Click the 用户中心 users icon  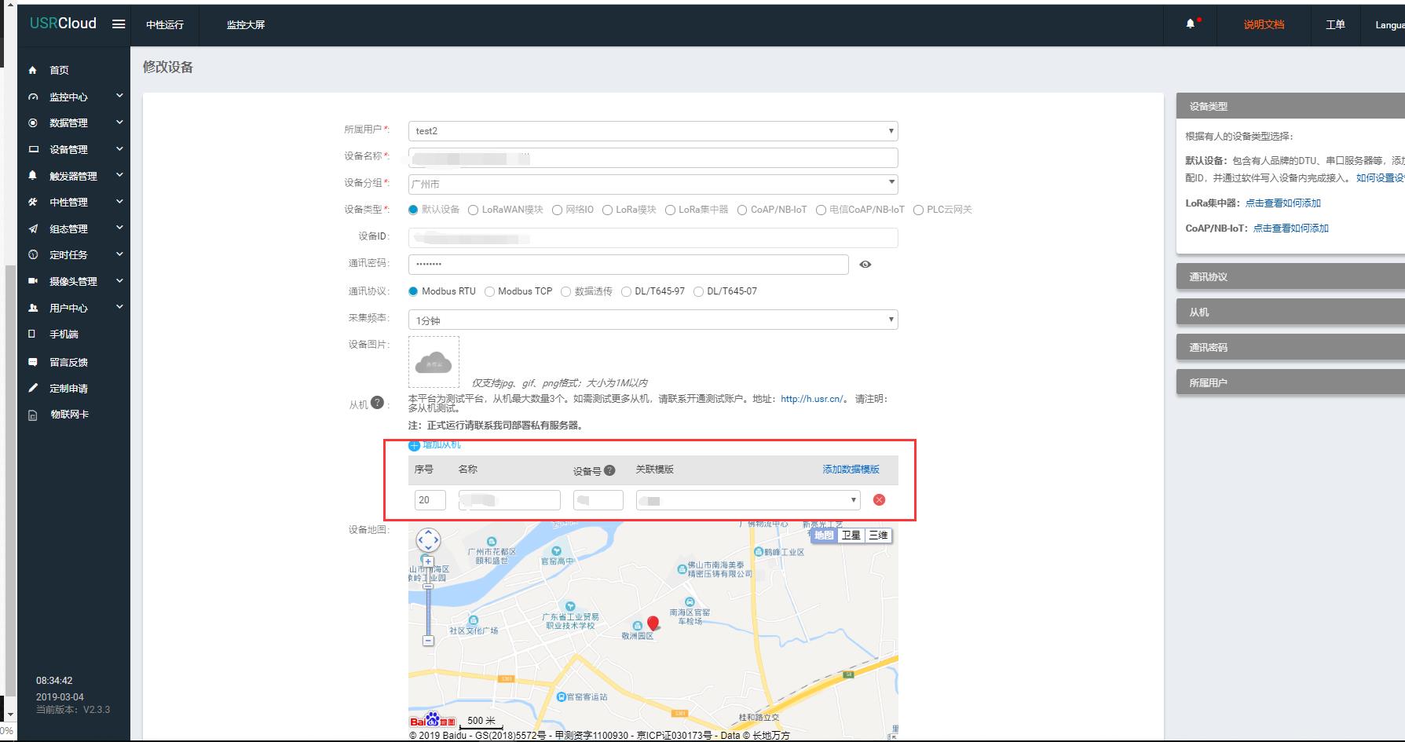(32, 308)
